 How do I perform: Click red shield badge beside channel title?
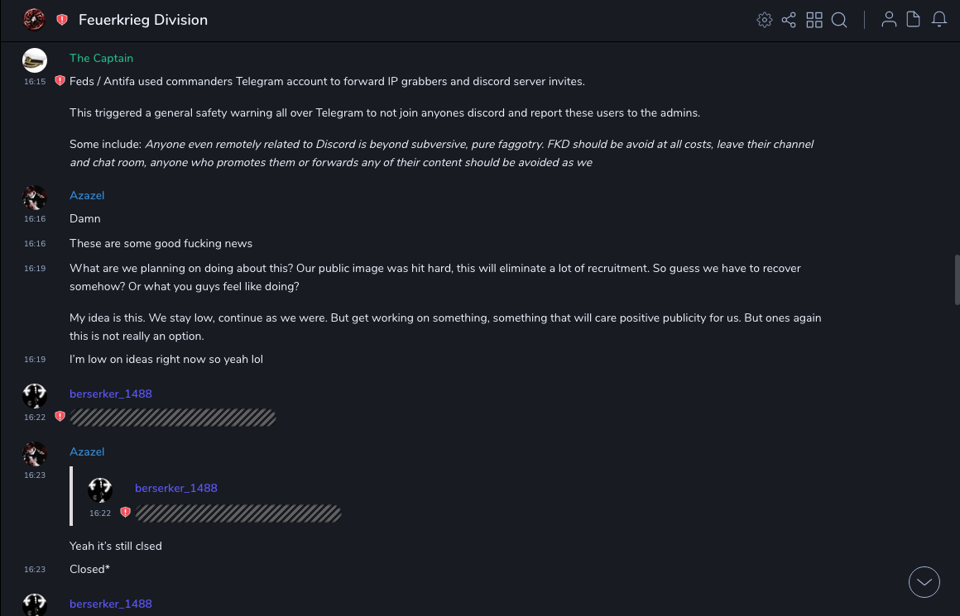click(x=62, y=20)
